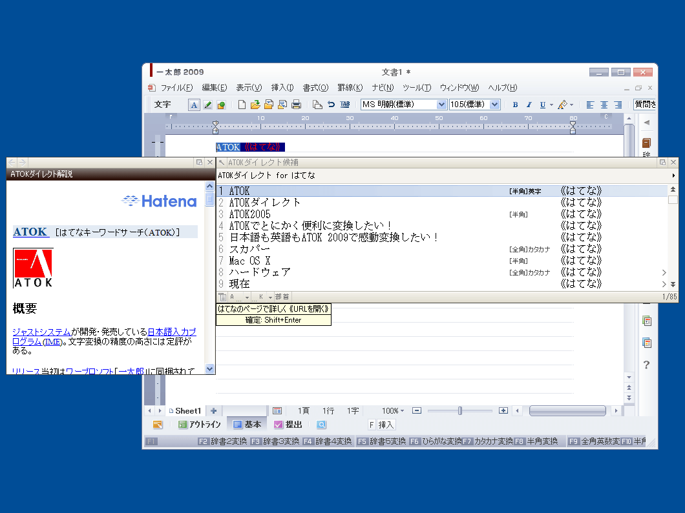This screenshot has height=513, width=685.
Task: Select the green pen drawing icon
Action: coord(208,105)
